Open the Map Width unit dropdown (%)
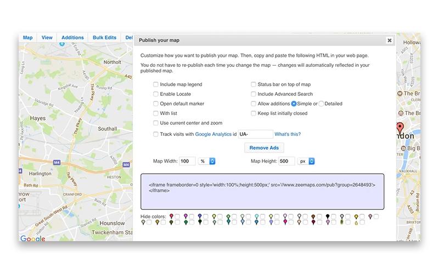Screen dimensions: 439x274 tap(207, 161)
